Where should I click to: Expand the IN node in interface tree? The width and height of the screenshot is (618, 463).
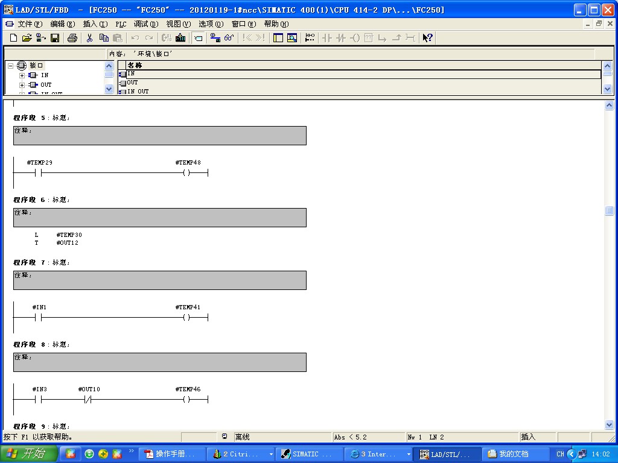coord(22,75)
